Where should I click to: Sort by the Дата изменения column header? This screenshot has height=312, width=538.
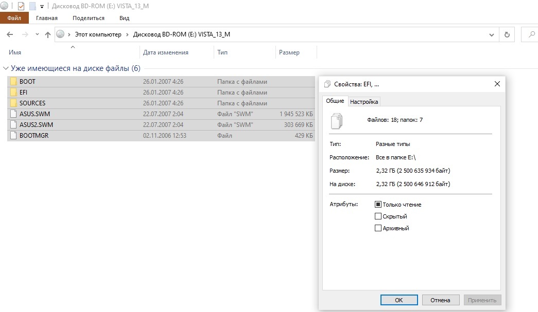click(166, 52)
